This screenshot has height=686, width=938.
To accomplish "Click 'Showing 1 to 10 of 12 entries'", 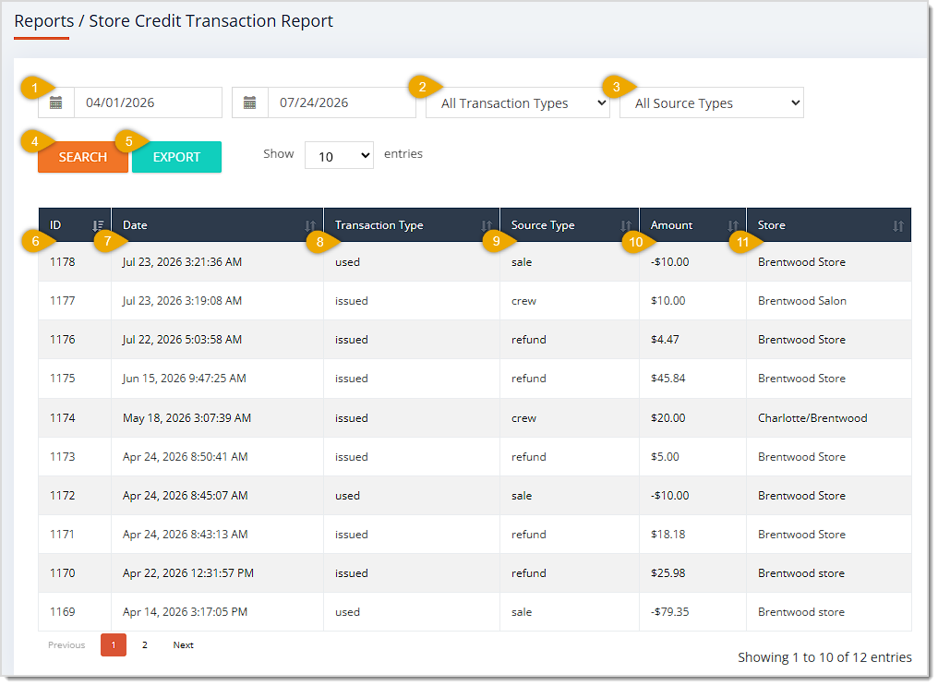I will tap(825, 658).
